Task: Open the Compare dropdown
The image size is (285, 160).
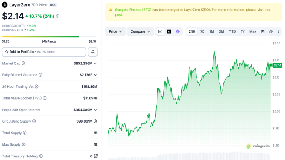Action: 140,31
